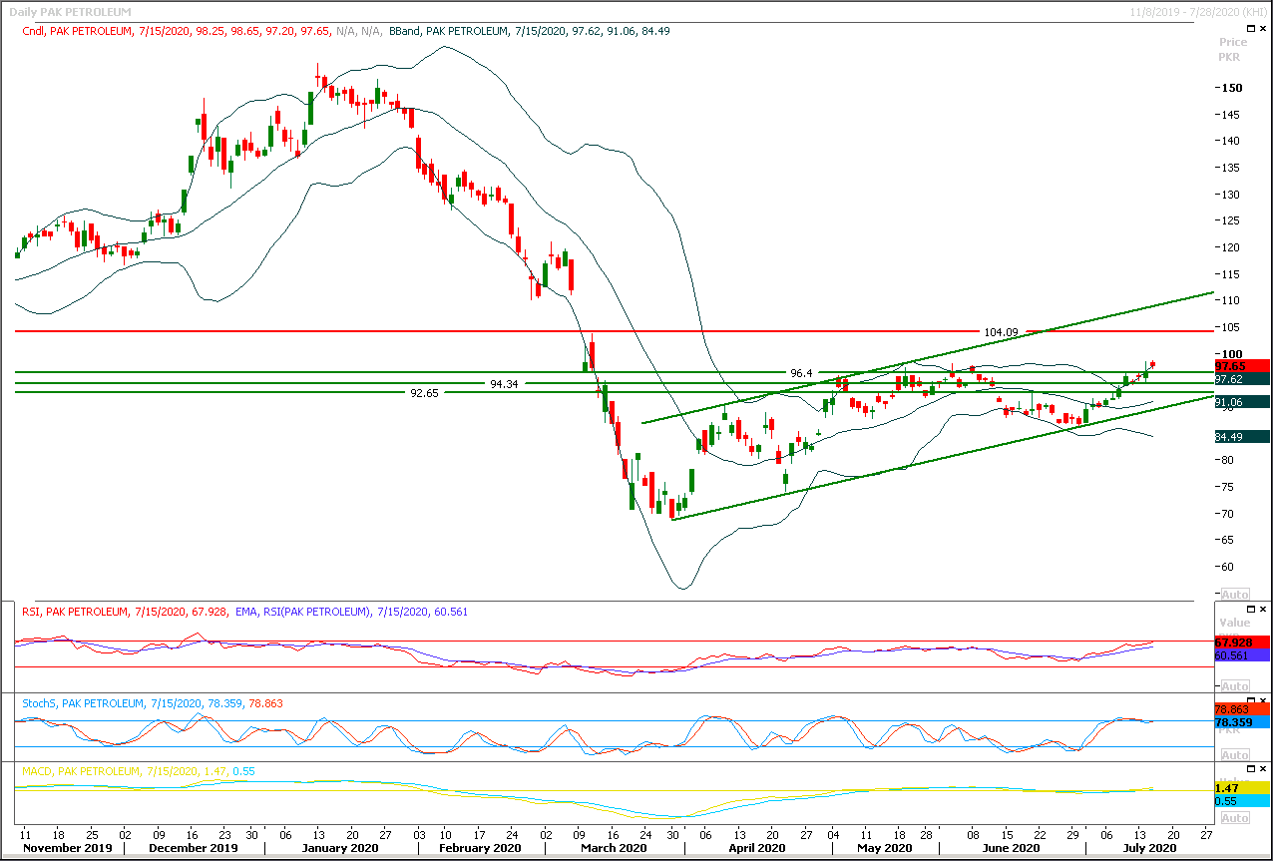
Task: Click April 2020 on the time axis
Action: [756, 848]
